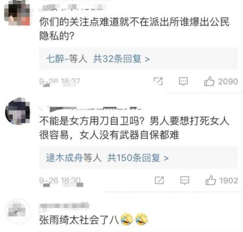
Task: Repost the comment posted at 18:30
Action: tap(159, 181)
